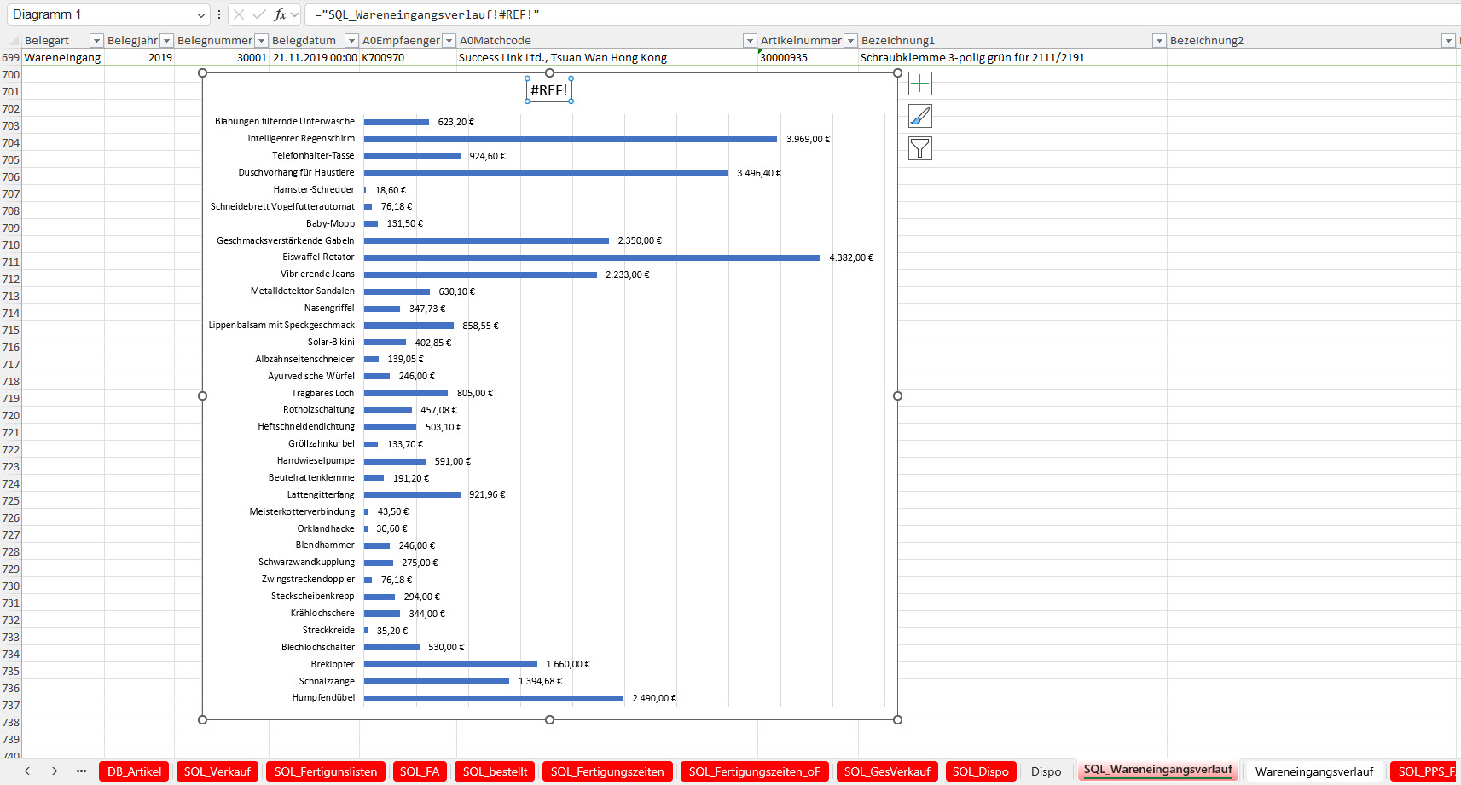Image resolution: width=1461 pixels, height=785 pixels.
Task: Click the formula bar cancel X icon
Action: coord(239,14)
